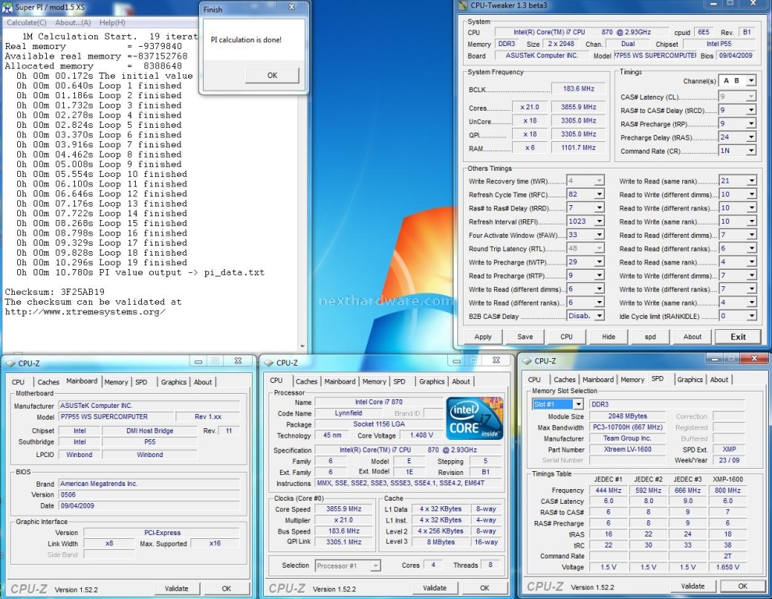The height and width of the screenshot is (599, 772).
Task: Click Exit in CPU-Tweaker
Action: pos(738,337)
